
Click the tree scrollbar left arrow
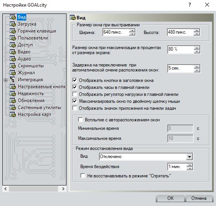pos(5,189)
